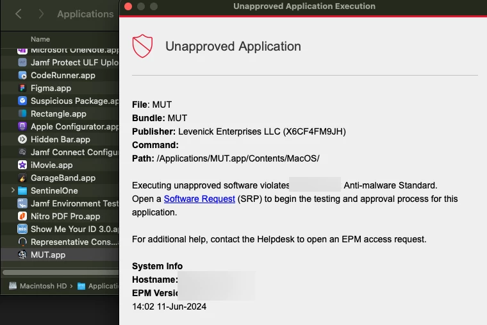
Task: Click the Hostname label under System Info
Action: tap(154, 279)
